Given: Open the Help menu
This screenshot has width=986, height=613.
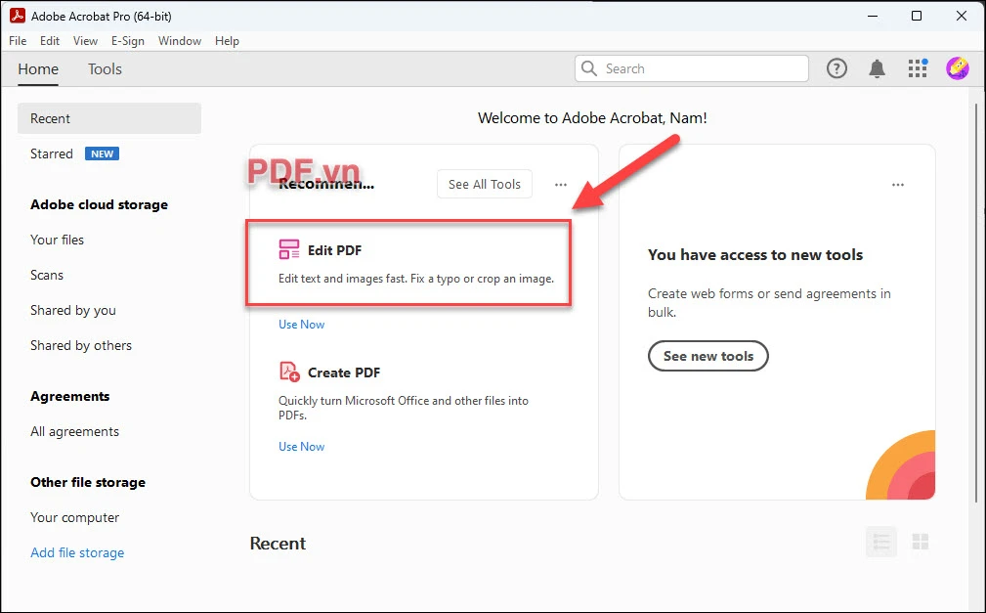Looking at the screenshot, I should point(227,41).
